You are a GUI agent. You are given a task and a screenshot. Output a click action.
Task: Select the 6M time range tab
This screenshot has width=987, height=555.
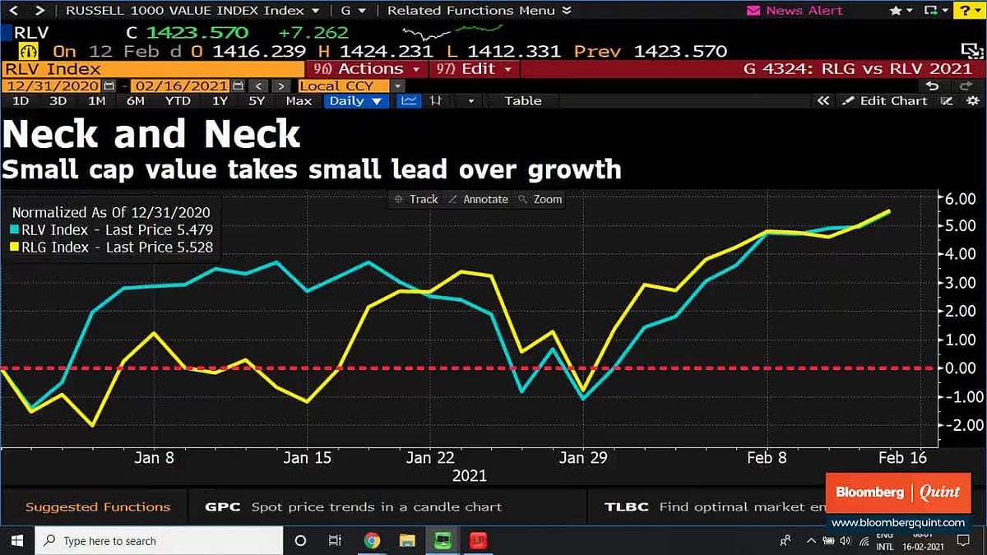click(x=136, y=101)
